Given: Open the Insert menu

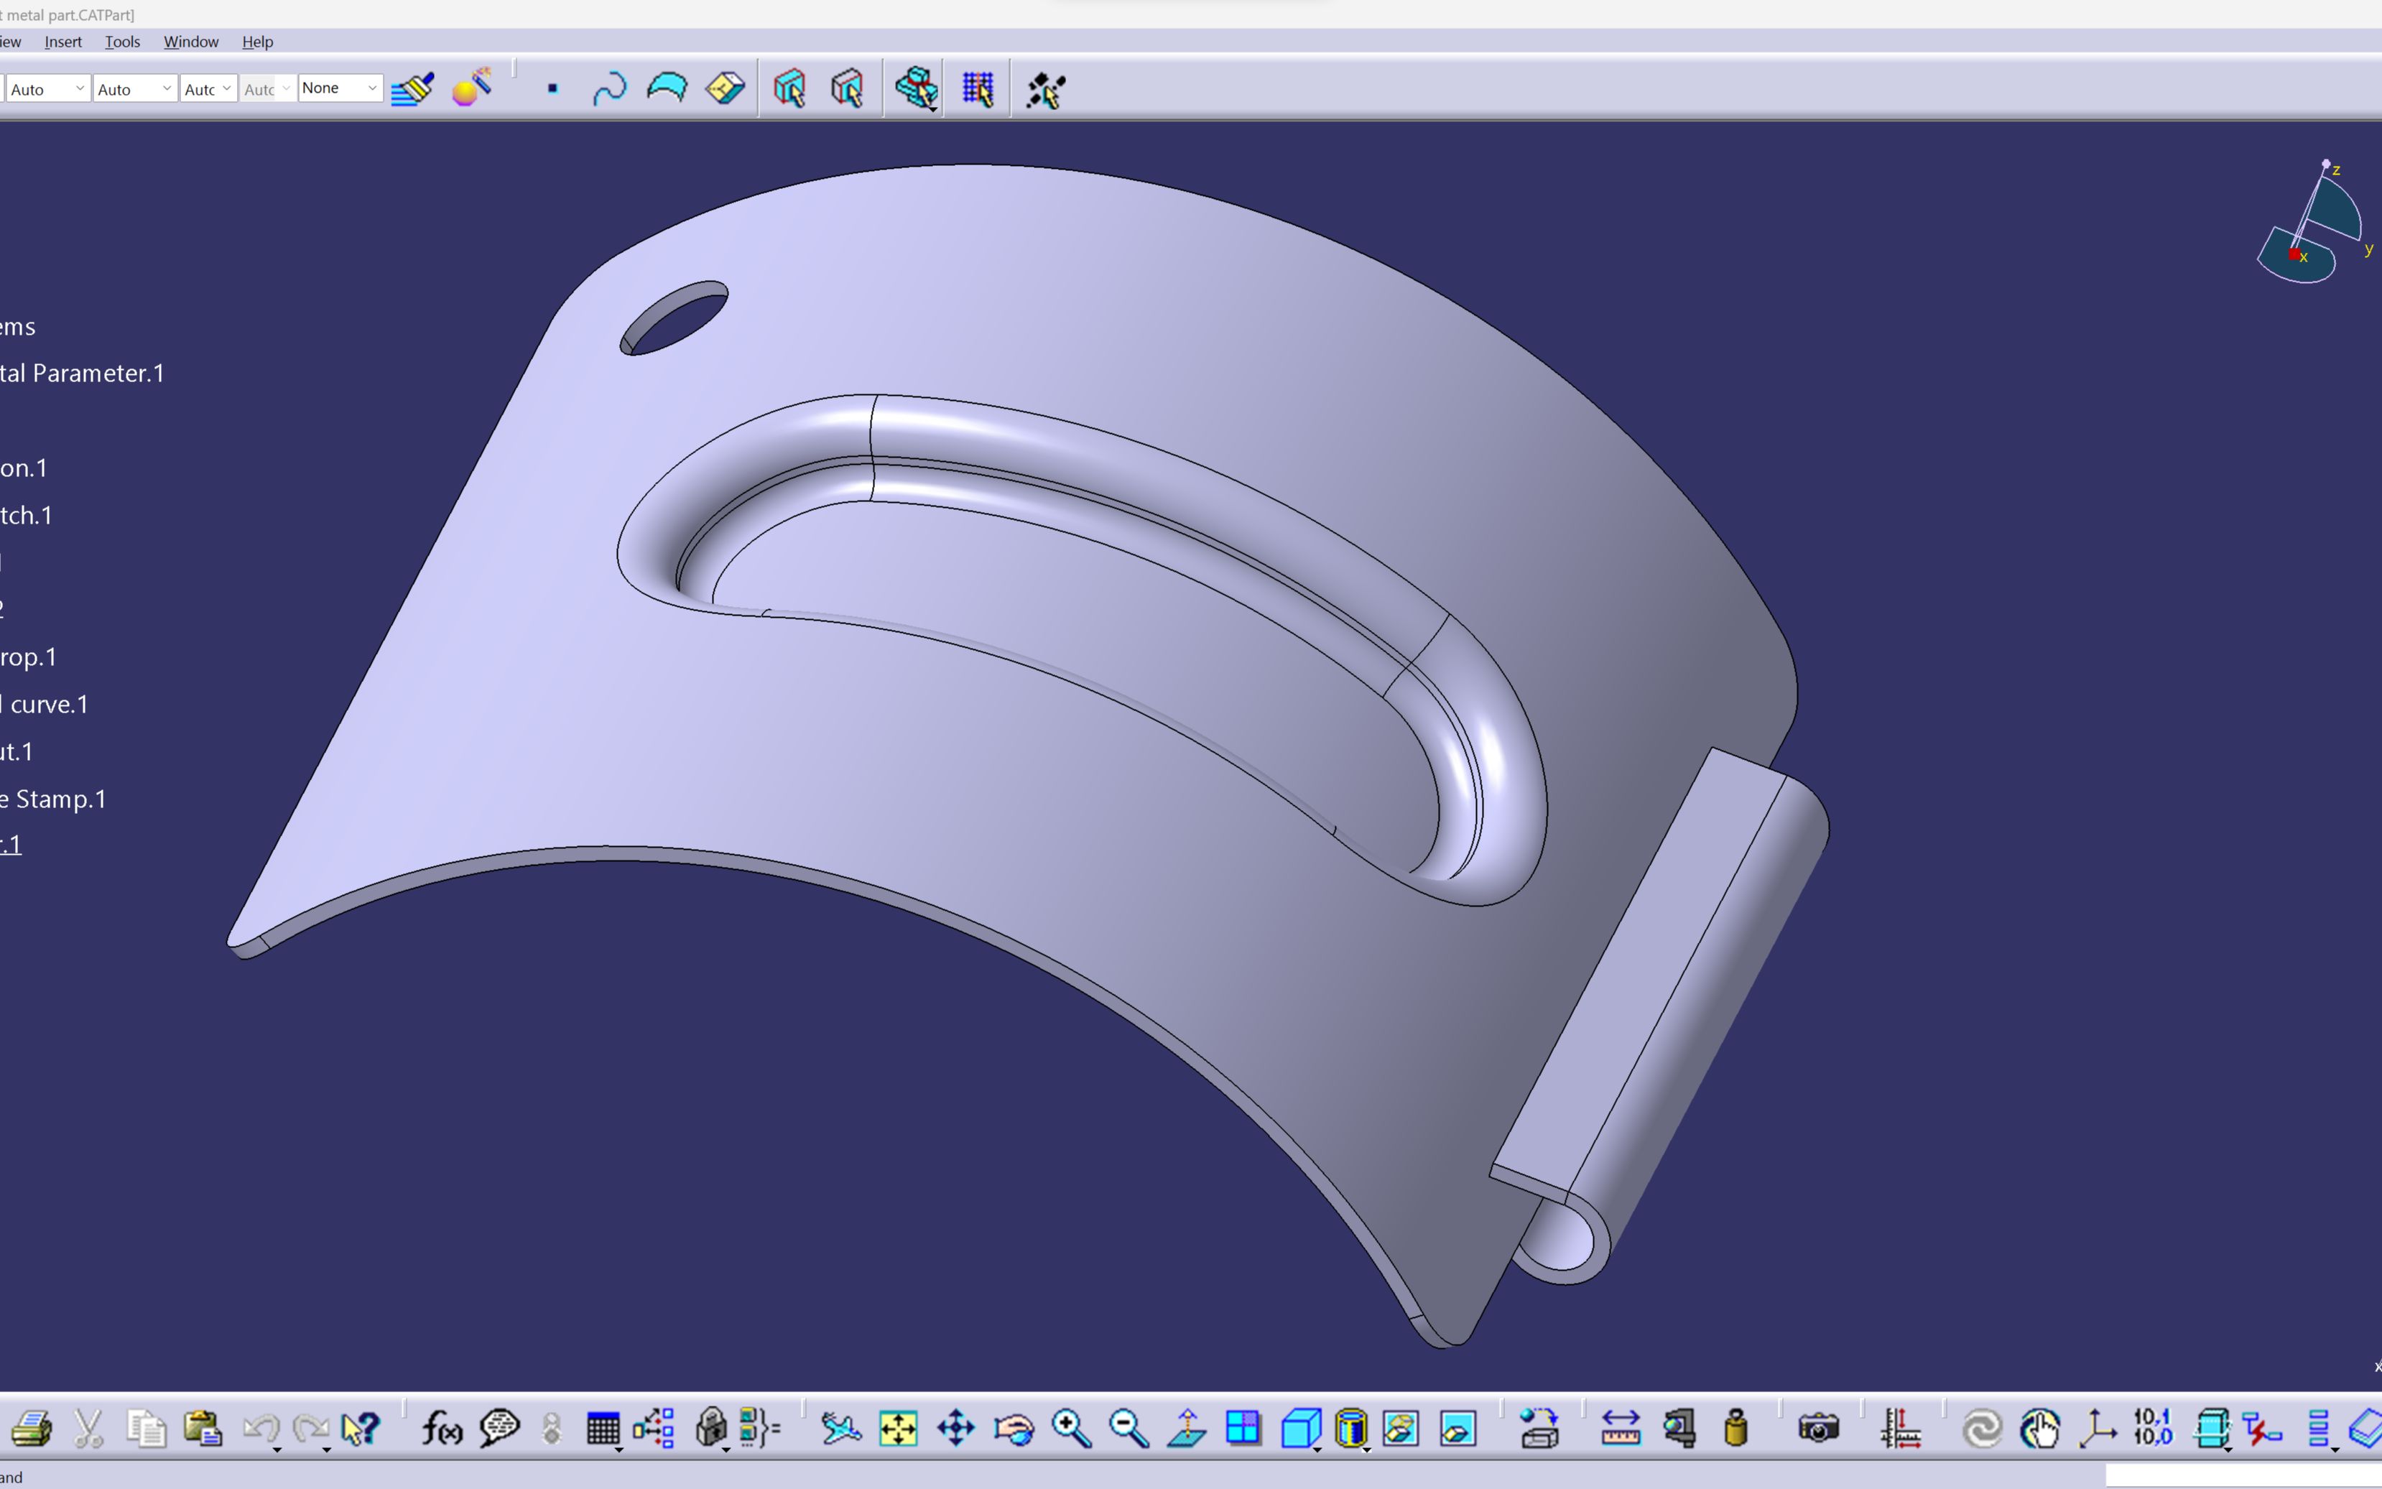Looking at the screenshot, I should [x=63, y=42].
